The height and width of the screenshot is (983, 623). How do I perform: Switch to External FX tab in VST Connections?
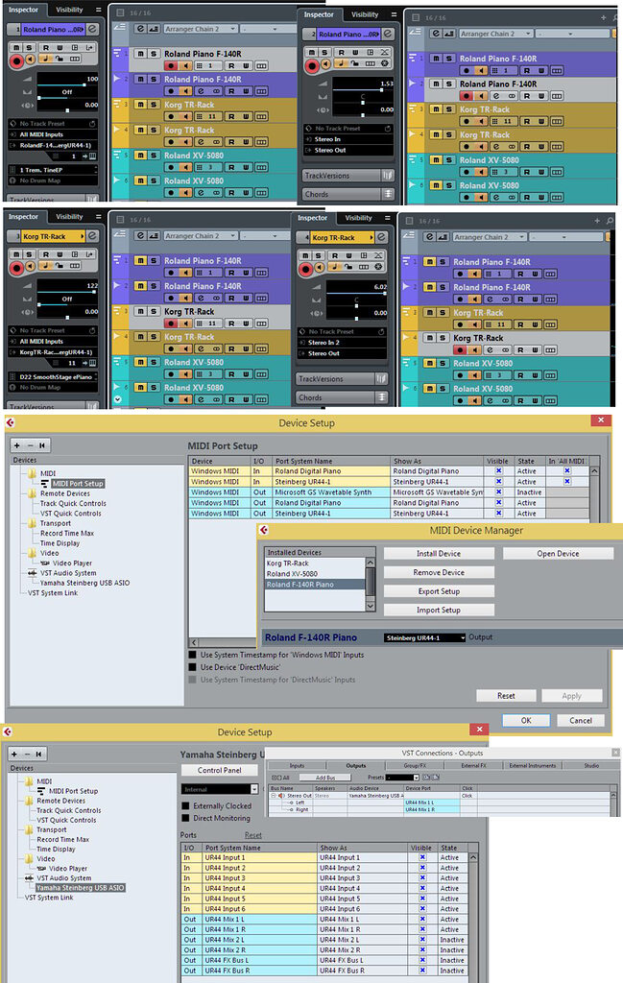[x=474, y=765]
